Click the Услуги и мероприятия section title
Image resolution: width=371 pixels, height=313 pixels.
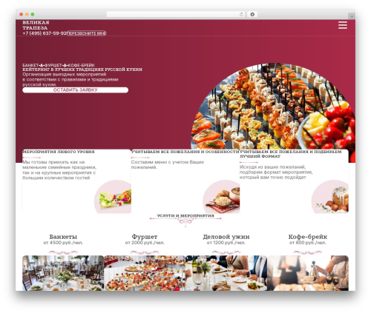(x=185, y=215)
